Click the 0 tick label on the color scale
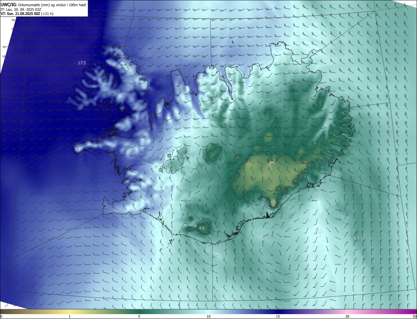Screen dimensions: 417x319 click(x=1, y=316)
